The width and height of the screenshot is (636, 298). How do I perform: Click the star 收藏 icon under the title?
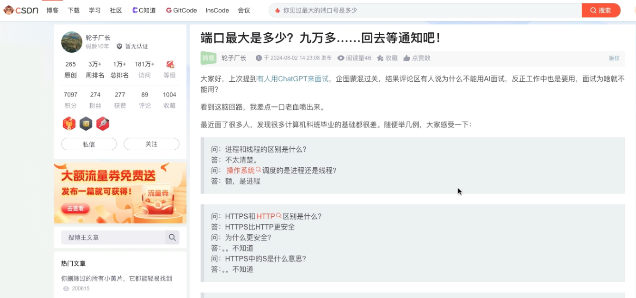click(x=380, y=58)
